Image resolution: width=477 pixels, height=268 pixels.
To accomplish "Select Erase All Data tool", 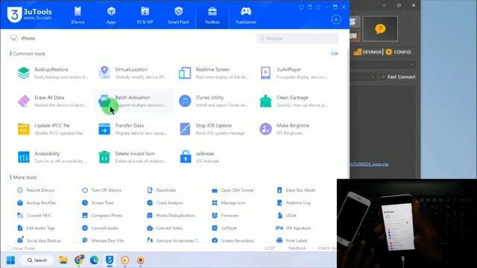I will coord(52,101).
